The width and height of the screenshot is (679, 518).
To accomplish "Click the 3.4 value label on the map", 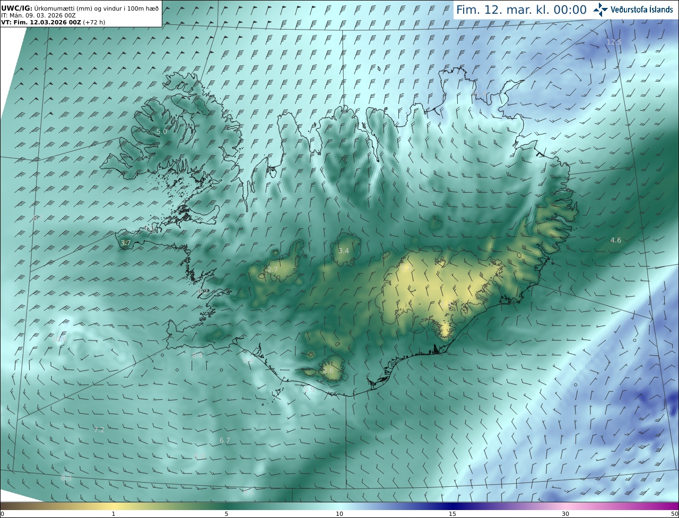I will 344,251.
